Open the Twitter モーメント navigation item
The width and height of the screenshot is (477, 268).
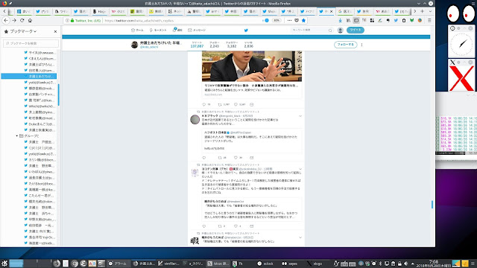click(x=158, y=30)
